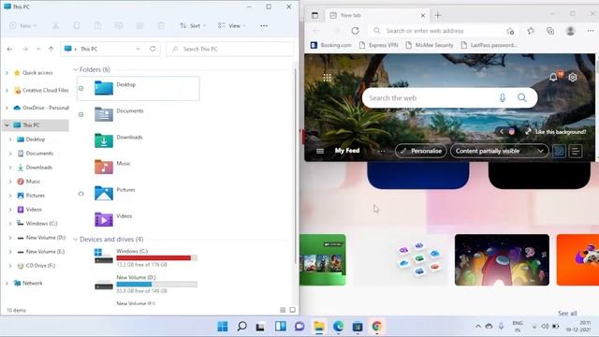Screen dimensions: 599x337
Task: Click the Edge Refresh button
Action: pyautogui.click(x=355, y=31)
